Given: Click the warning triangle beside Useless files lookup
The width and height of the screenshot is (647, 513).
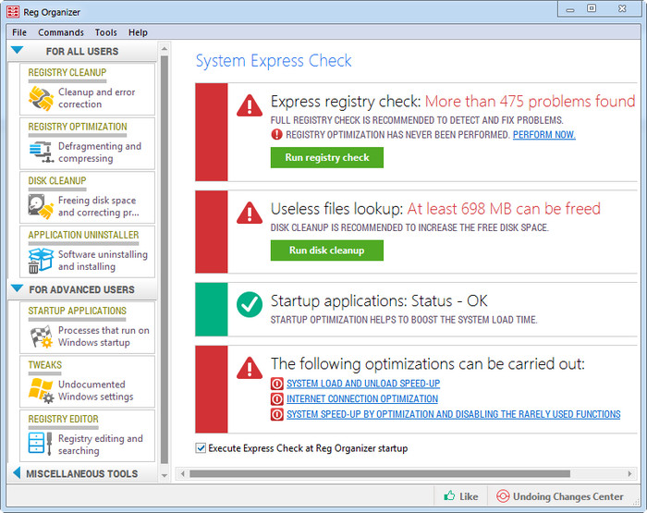Looking at the screenshot, I should (250, 213).
